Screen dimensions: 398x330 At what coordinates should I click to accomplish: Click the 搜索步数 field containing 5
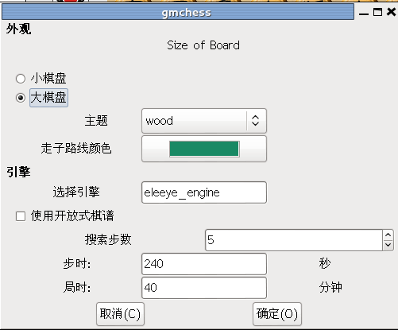(x=294, y=240)
